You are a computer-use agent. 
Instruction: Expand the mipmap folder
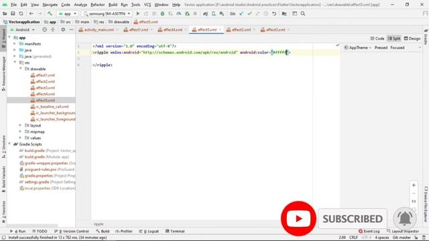(x=21, y=132)
